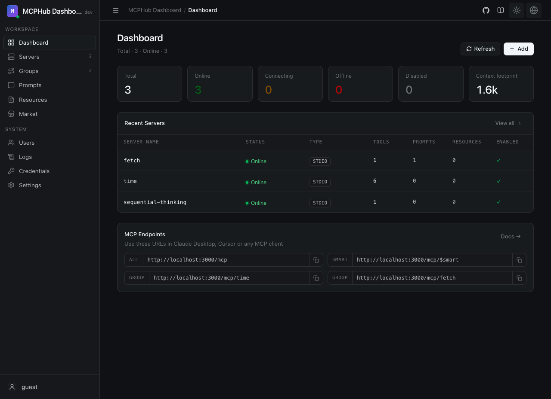Copy the ALL endpoint URL
Viewport: 551px width, 399px height.
(316, 260)
